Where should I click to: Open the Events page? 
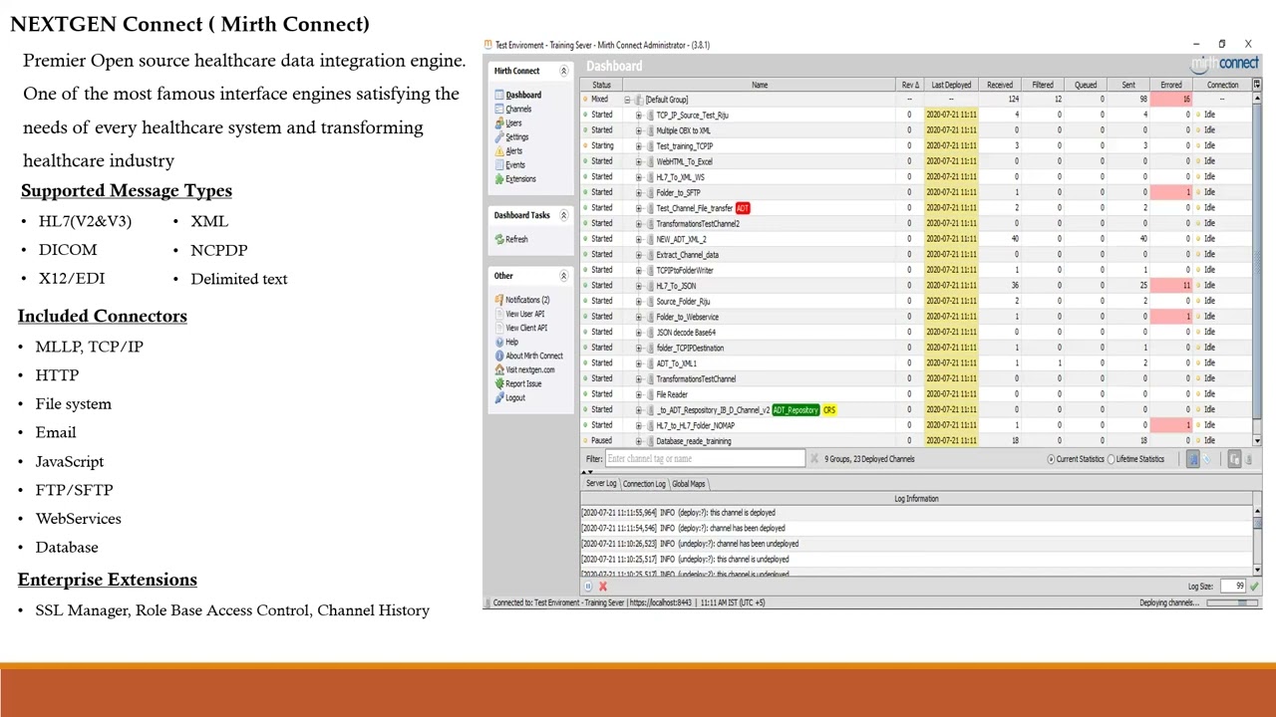pyautogui.click(x=510, y=164)
